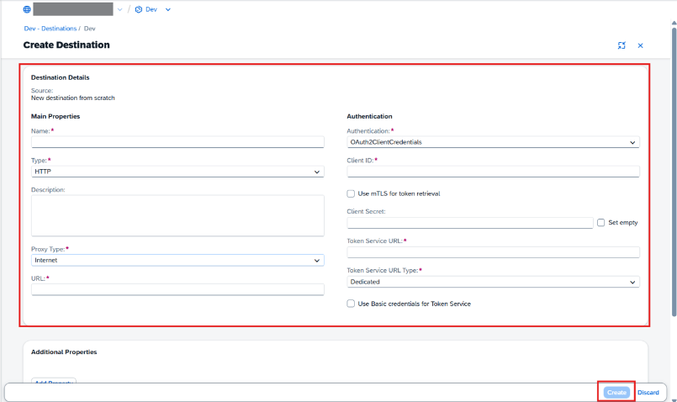Toggle full screen for Create Destination

[621, 45]
